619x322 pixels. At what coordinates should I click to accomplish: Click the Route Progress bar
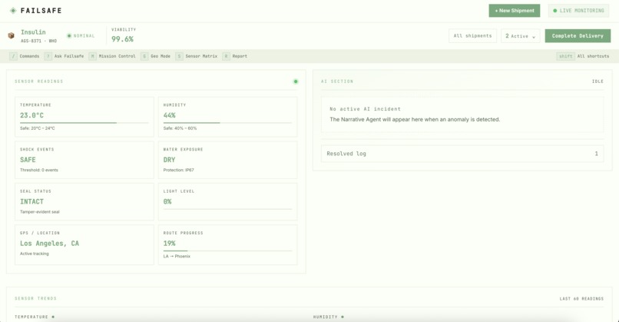[x=228, y=251]
